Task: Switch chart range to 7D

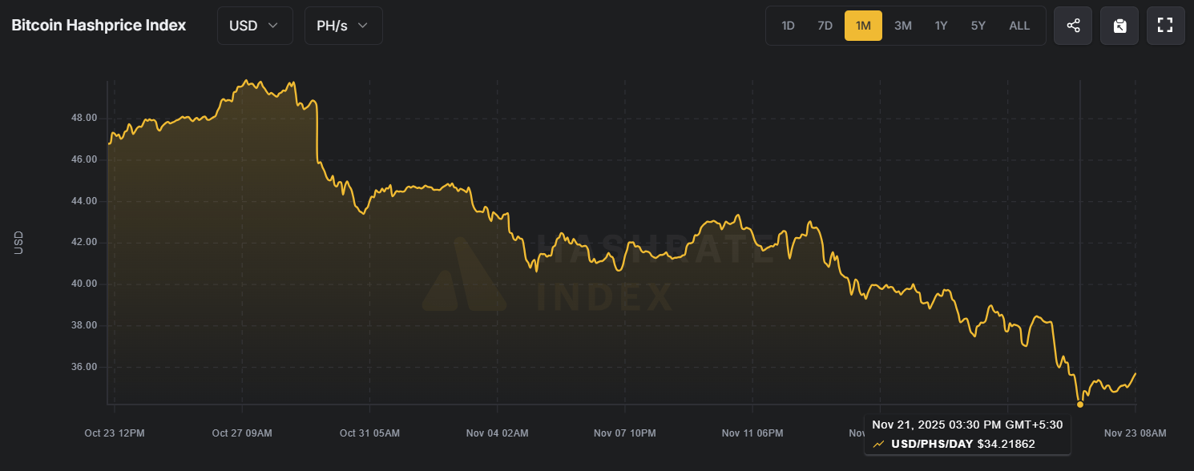Action: tap(825, 26)
